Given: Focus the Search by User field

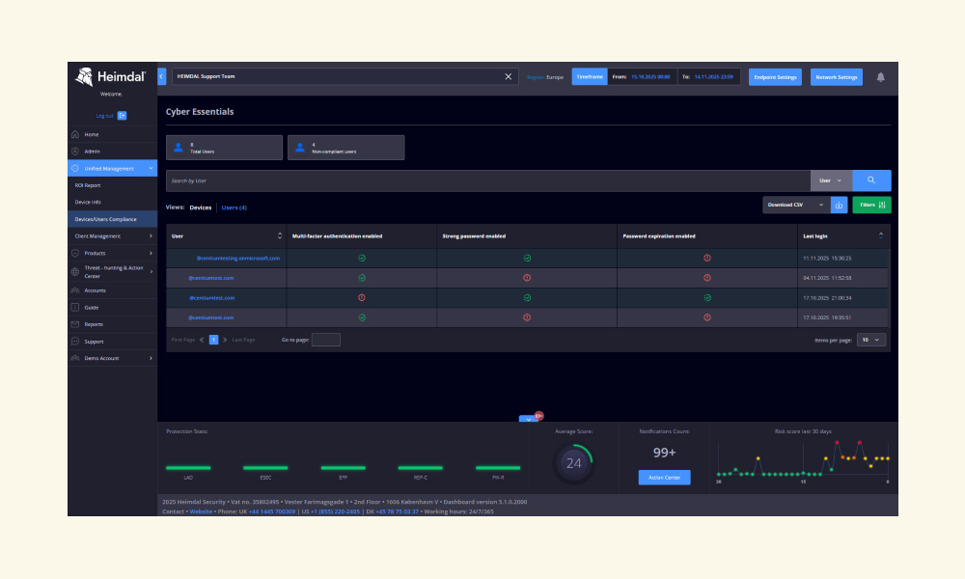Looking at the screenshot, I should [x=488, y=180].
